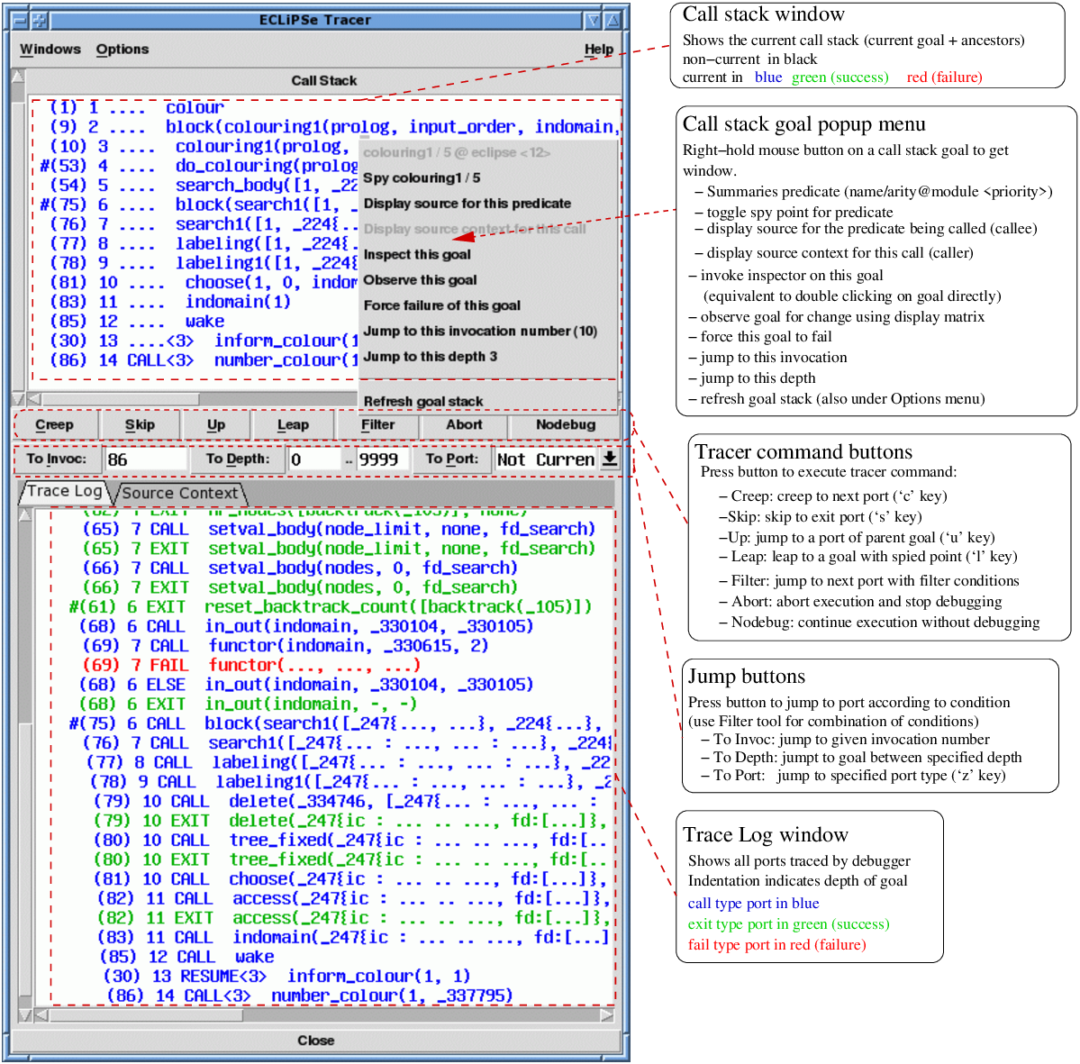The width and height of the screenshot is (1080, 1064).
Task: Click the window menu icon in title bar
Action: [x=19, y=20]
